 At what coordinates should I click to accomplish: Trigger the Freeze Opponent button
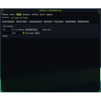click(x=36, y=22)
